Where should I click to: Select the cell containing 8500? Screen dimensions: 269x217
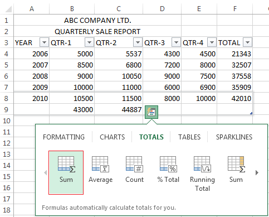(72, 65)
